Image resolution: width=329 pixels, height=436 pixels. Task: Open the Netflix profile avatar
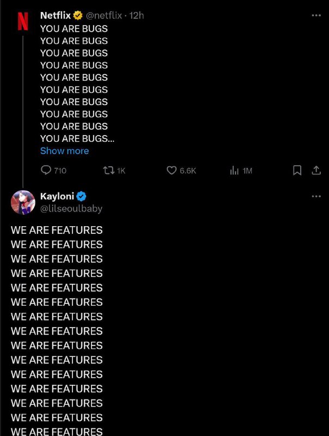pos(23,21)
